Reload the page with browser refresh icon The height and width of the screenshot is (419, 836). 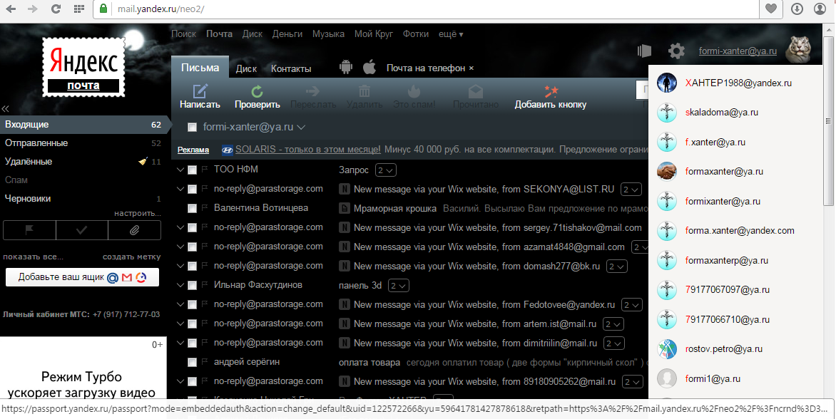tap(56, 9)
